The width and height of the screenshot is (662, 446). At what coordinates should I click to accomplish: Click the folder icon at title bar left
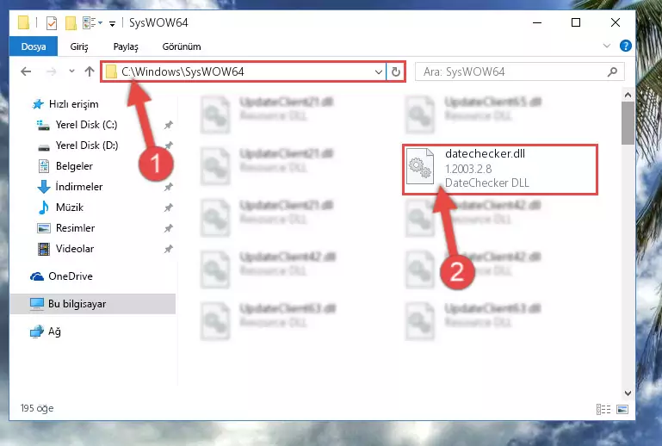(x=23, y=22)
